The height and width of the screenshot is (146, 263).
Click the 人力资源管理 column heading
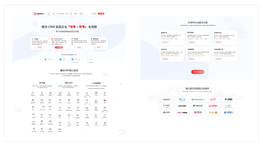(96, 83)
